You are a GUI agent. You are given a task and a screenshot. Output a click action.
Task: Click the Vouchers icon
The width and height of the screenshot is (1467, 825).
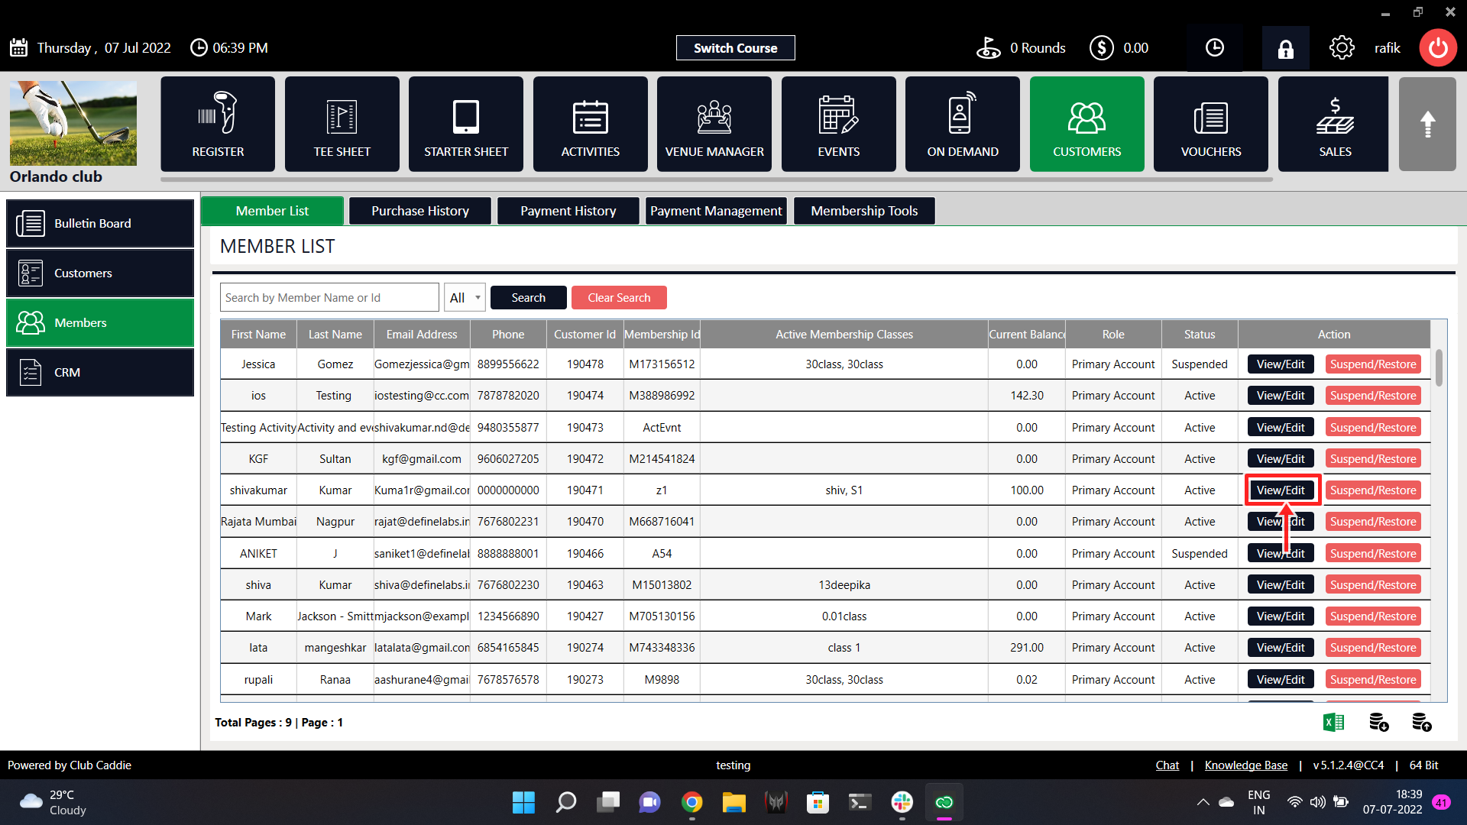[x=1210, y=124]
